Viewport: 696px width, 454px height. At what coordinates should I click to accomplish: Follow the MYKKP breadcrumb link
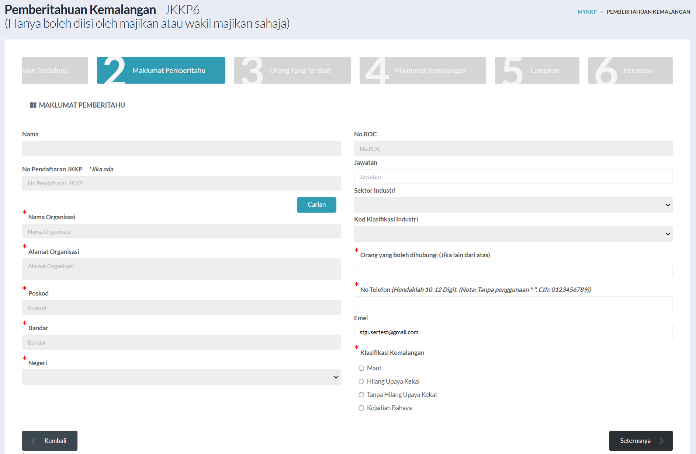[587, 12]
